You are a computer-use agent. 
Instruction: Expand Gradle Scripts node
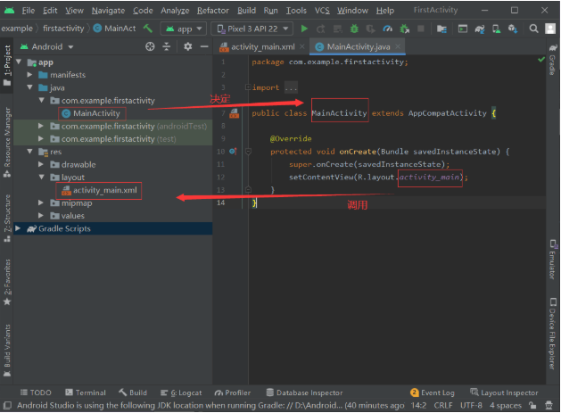[x=18, y=228]
